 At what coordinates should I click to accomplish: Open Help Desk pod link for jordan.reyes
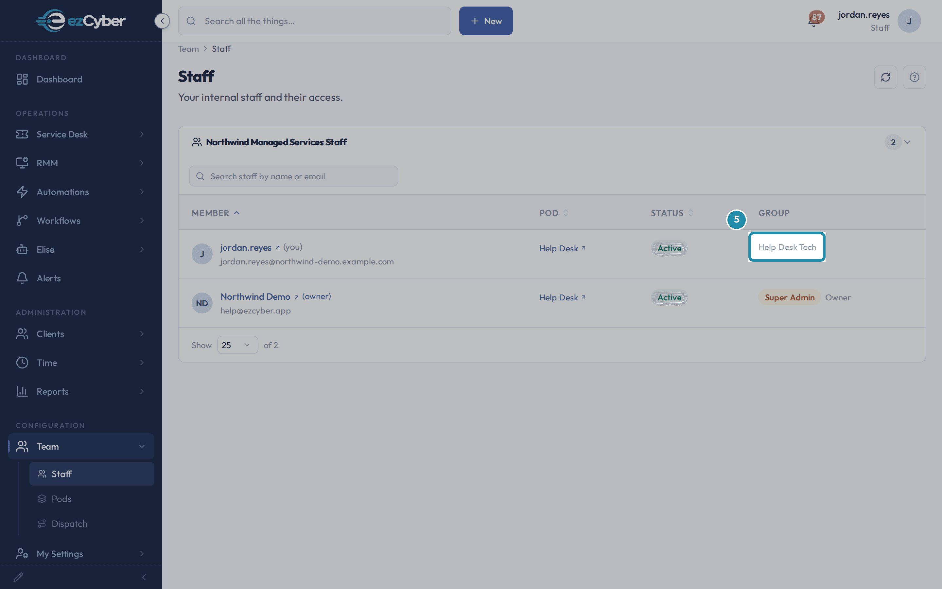pyautogui.click(x=562, y=248)
